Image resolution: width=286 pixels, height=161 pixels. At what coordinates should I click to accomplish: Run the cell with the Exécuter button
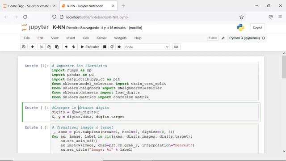click(x=90, y=47)
